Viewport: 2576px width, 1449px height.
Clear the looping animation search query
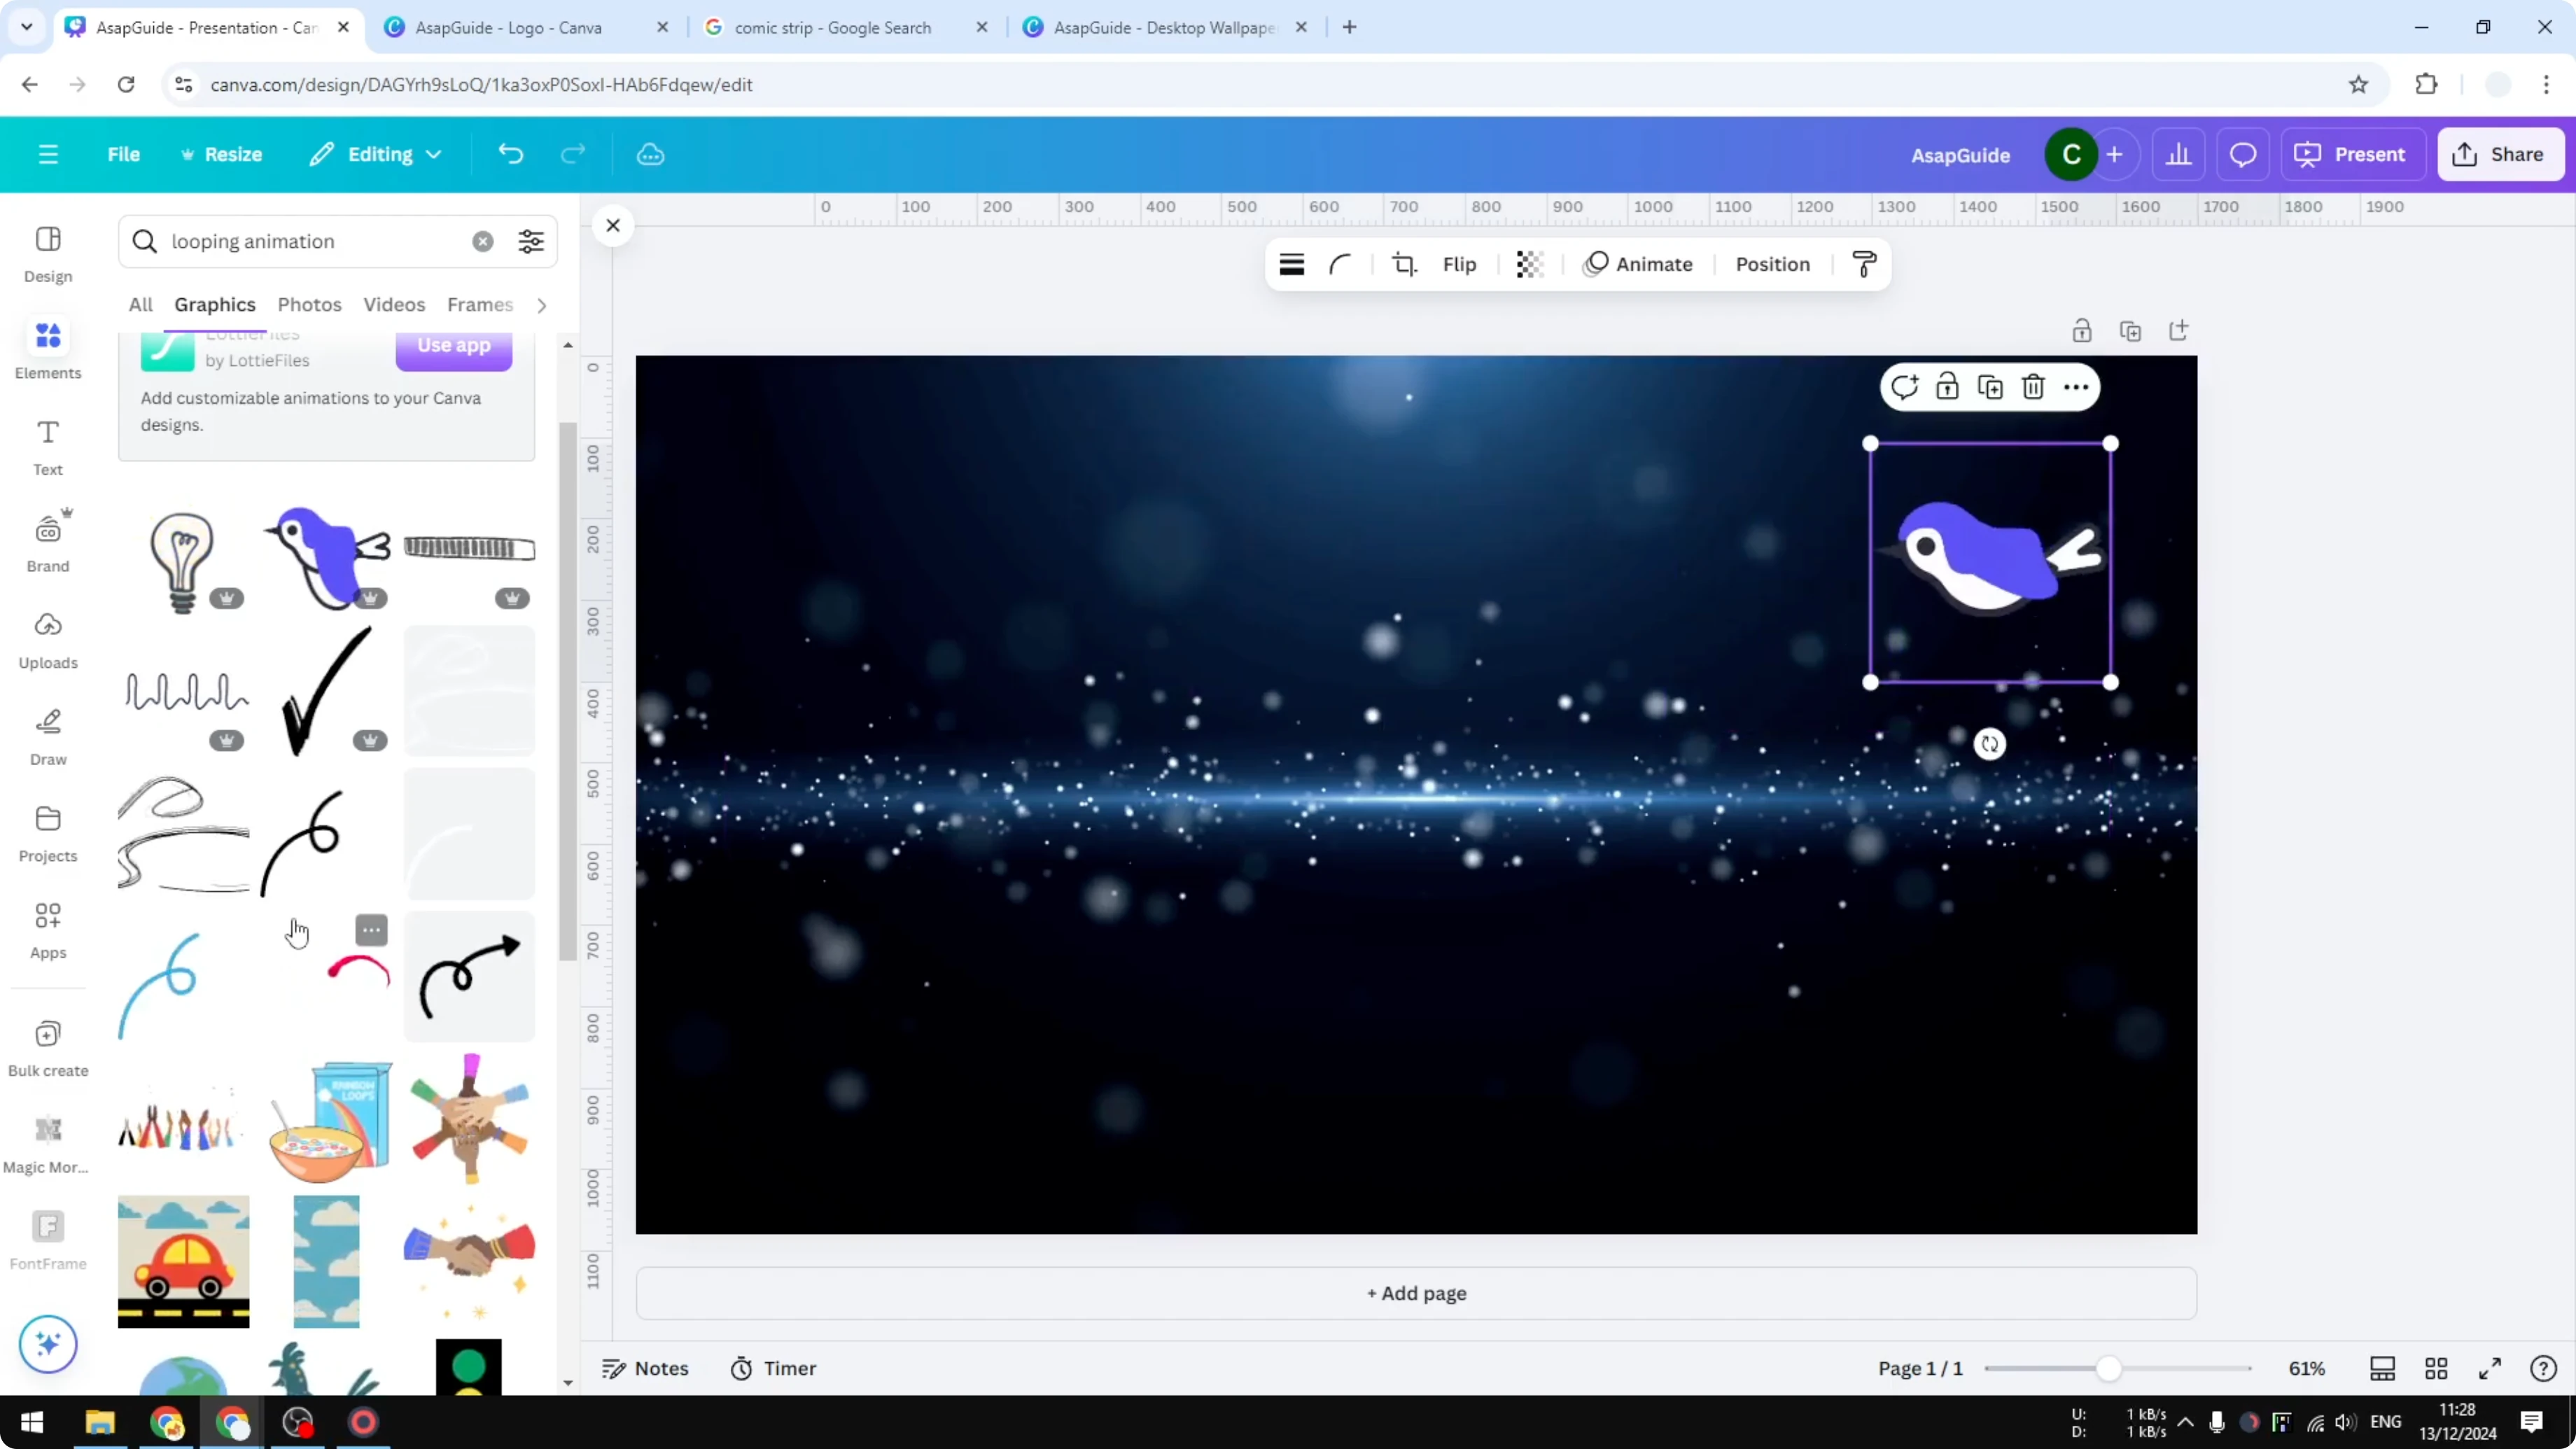[x=483, y=241]
